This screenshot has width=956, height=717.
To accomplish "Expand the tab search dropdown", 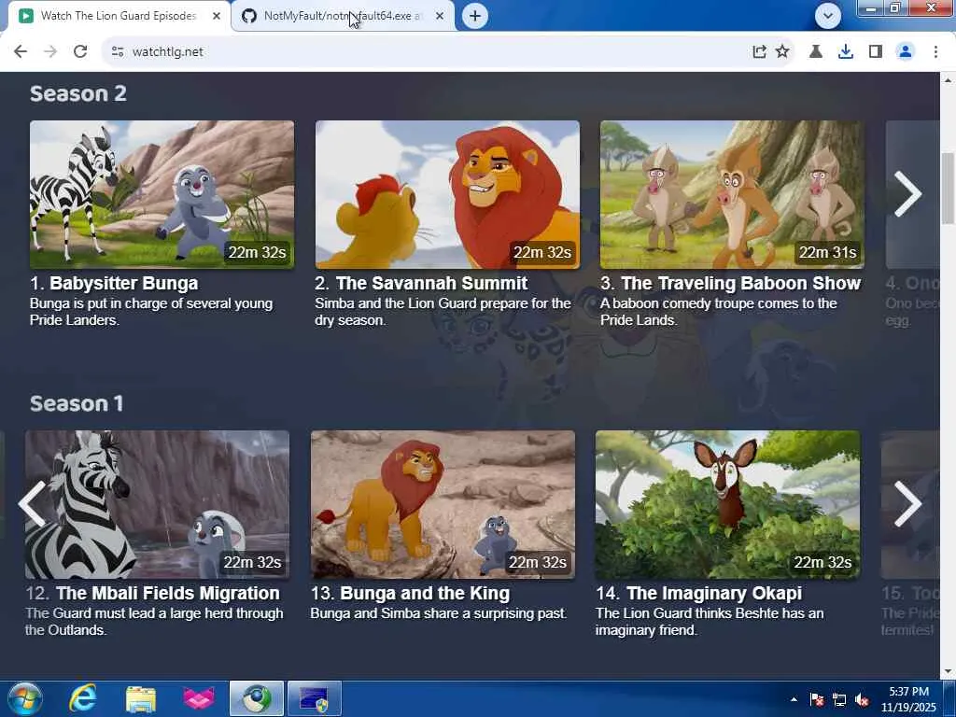I will 828,16.
